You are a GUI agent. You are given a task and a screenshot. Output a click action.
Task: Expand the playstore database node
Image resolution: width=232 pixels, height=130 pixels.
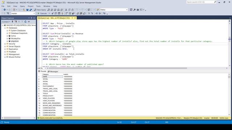tap(7, 41)
